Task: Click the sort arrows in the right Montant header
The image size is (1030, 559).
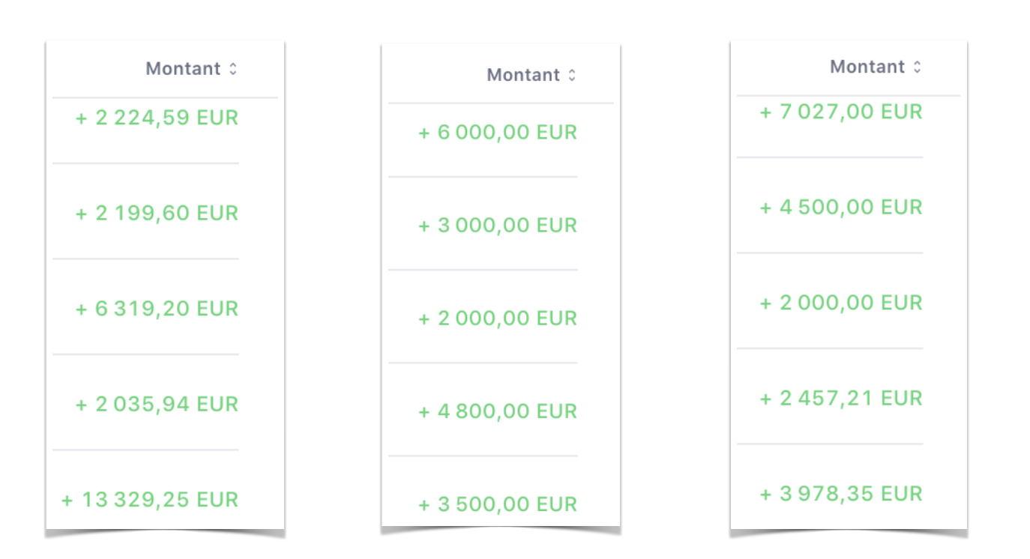Action: [x=917, y=67]
